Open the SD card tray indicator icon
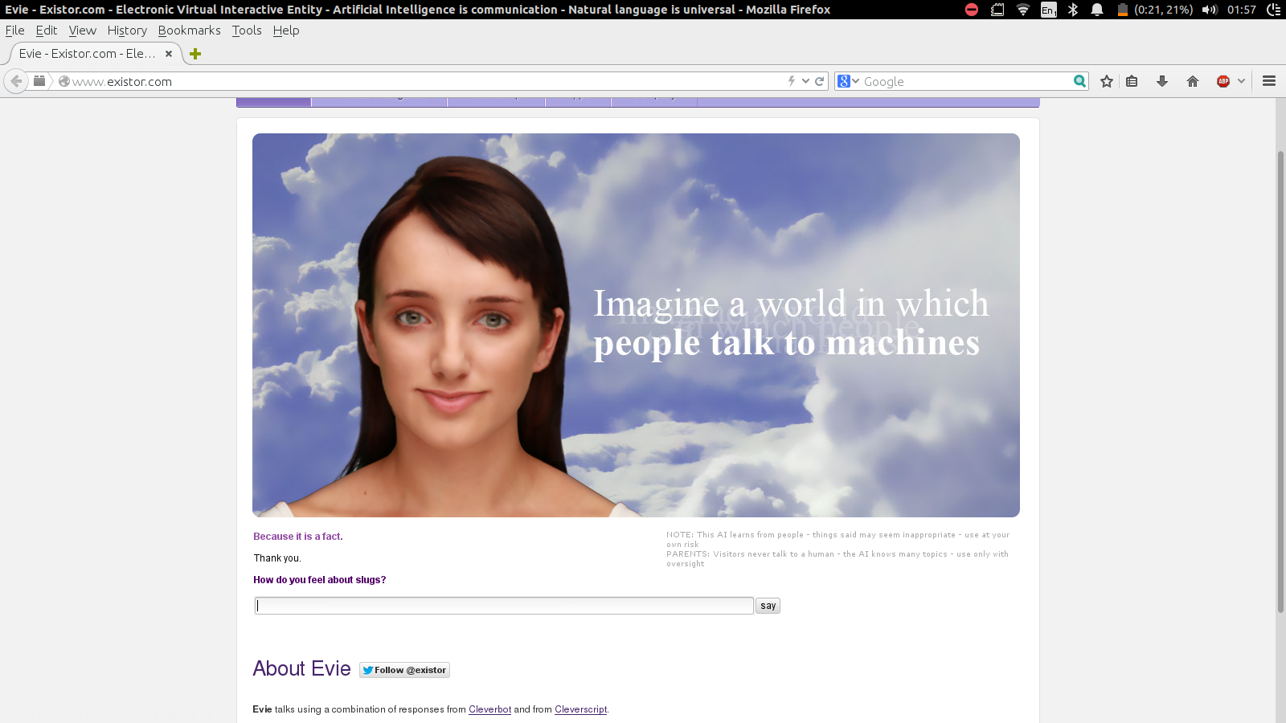The height and width of the screenshot is (723, 1286). pos(997,10)
